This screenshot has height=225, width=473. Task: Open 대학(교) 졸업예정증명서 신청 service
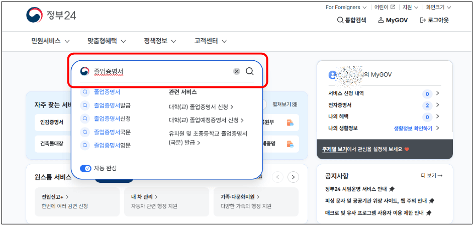206,120
